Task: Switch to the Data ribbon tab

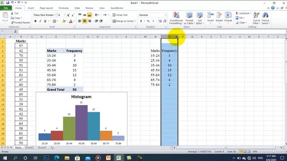Action: [77, 8]
